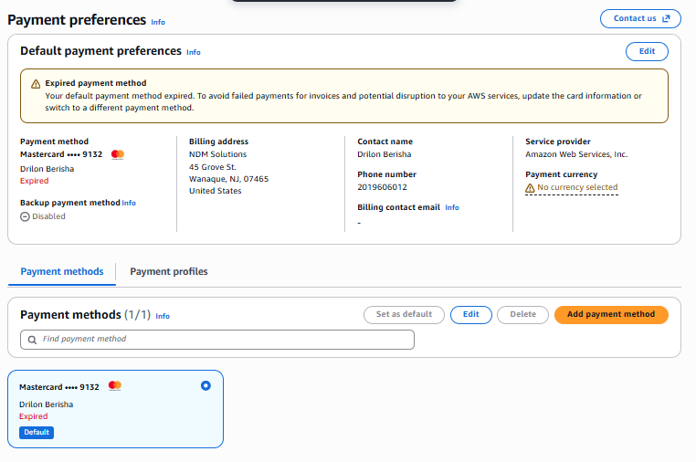Image resolution: width=696 pixels, height=462 pixels.
Task: Click the Disabled status icon for backup method
Action: click(25, 216)
